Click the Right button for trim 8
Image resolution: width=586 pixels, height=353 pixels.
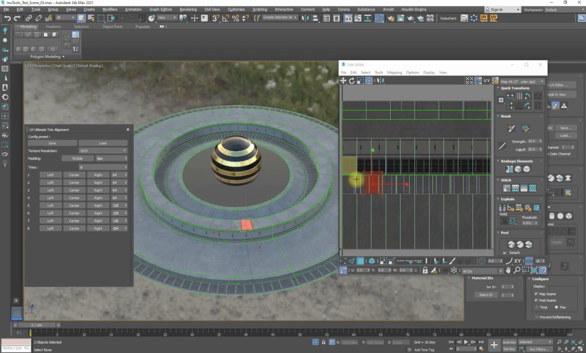click(98, 228)
